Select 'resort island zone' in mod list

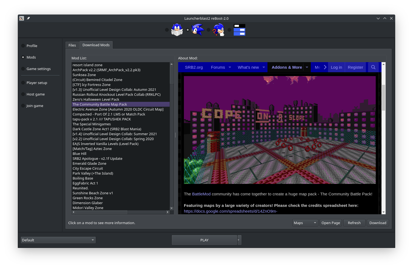121,65
